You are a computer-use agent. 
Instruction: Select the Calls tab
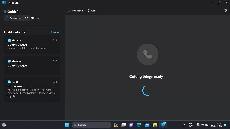point(92,11)
